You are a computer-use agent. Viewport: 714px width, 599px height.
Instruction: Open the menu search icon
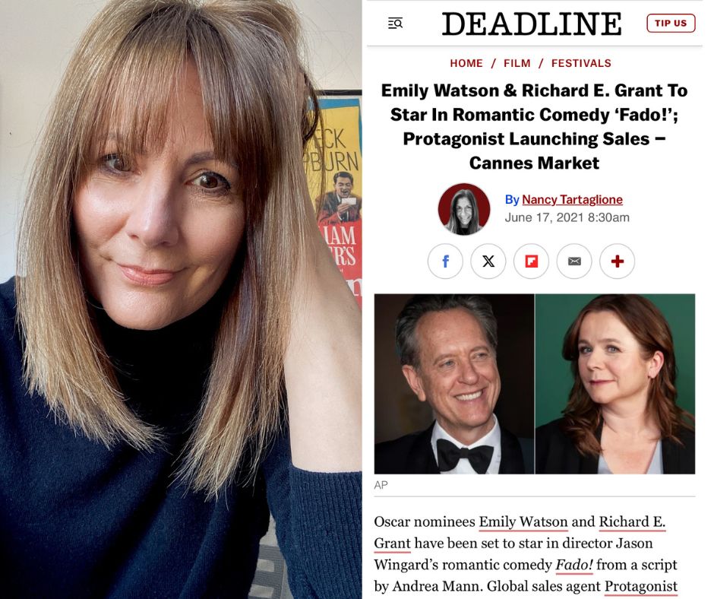click(x=395, y=24)
